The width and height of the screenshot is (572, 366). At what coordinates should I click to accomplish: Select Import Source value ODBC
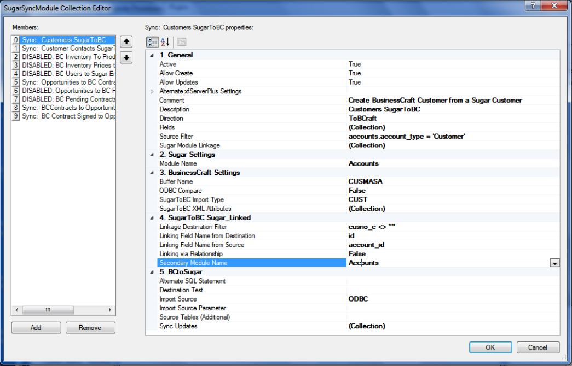[453, 299]
